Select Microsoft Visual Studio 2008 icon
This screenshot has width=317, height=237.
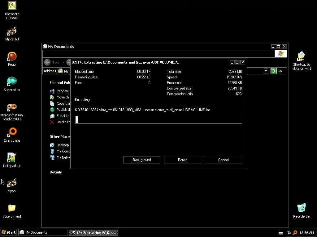(x=12, y=112)
